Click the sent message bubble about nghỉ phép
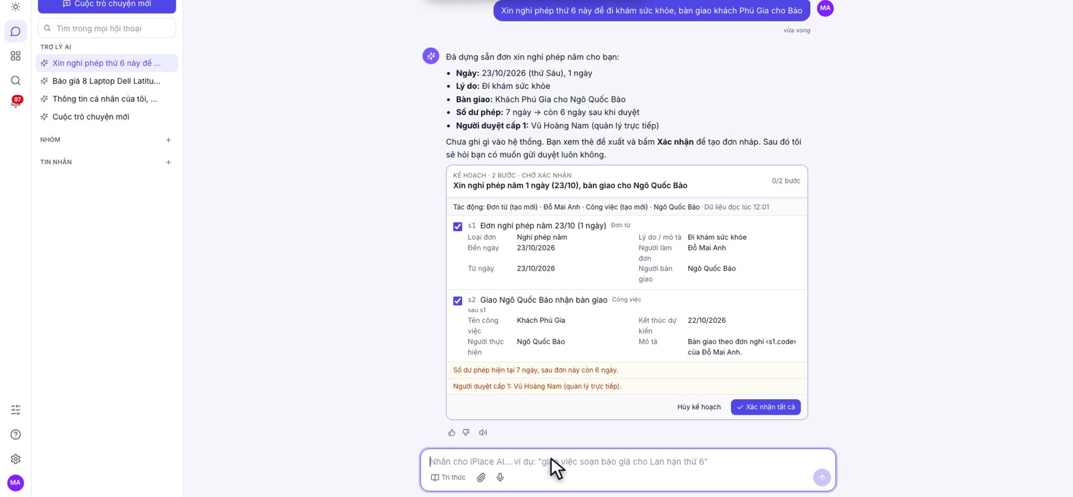 click(651, 11)
